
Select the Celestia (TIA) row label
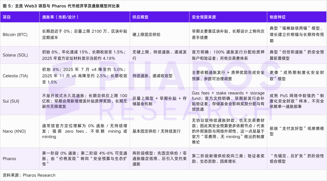coord(16,76)
